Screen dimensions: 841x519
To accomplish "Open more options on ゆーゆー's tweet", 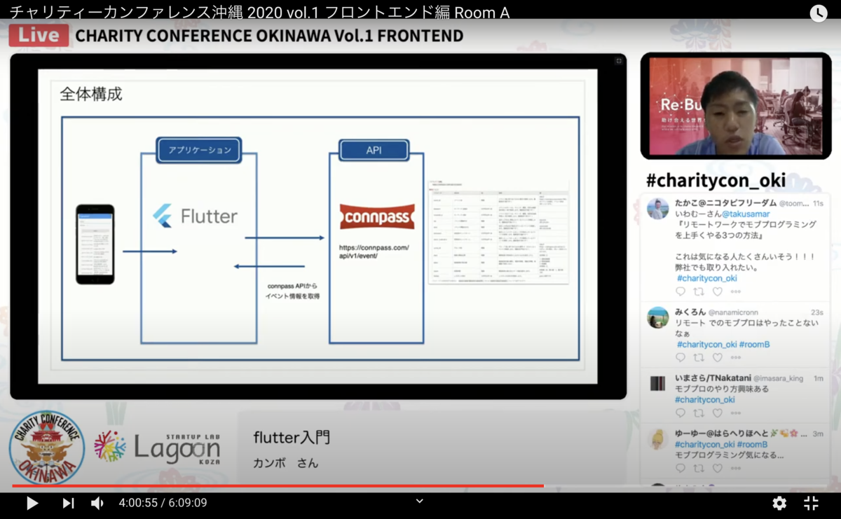I will coord(735,468).
